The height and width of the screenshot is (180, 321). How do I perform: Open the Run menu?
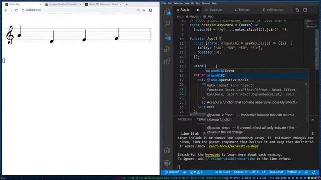point(198,3)
